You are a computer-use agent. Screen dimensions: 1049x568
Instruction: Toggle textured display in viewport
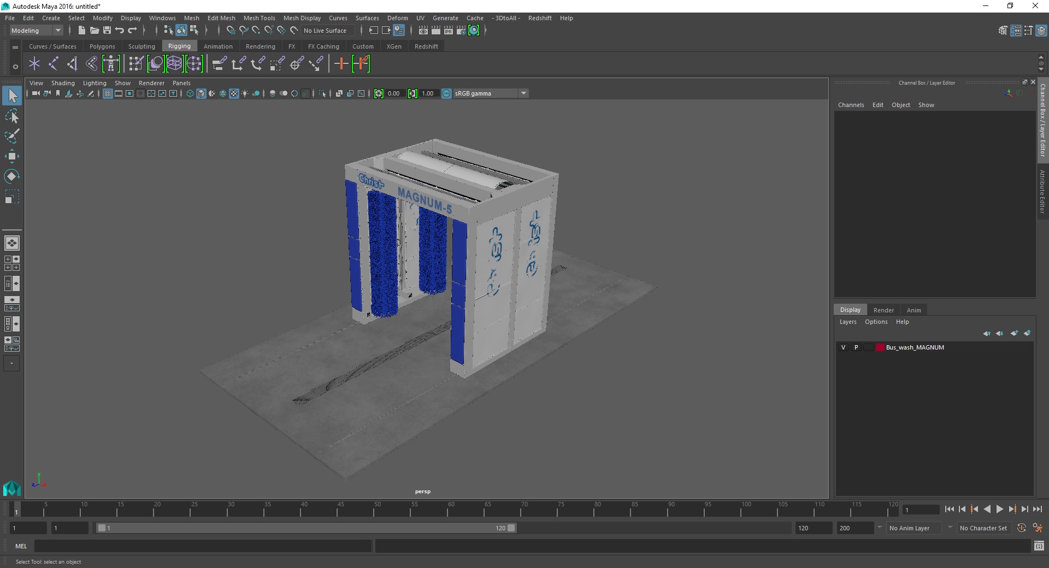(234, 93)
